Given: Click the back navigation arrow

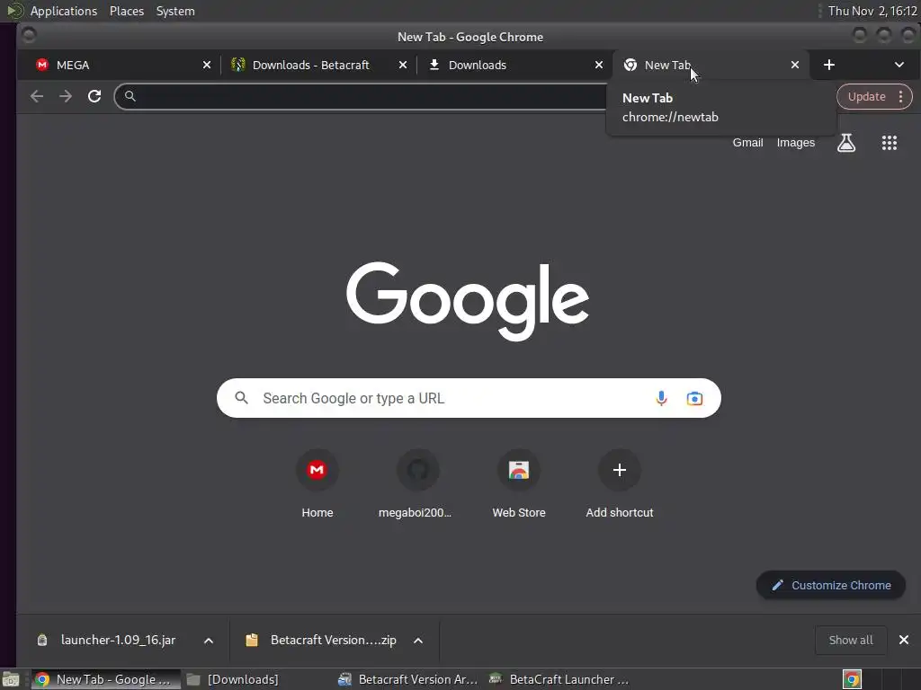Looking at the screenshot, I should tap(36, 96).
